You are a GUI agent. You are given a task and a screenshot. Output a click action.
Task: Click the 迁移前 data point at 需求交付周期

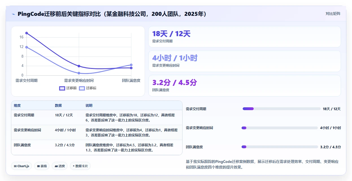pyautogui.click(x=27, y=33)
